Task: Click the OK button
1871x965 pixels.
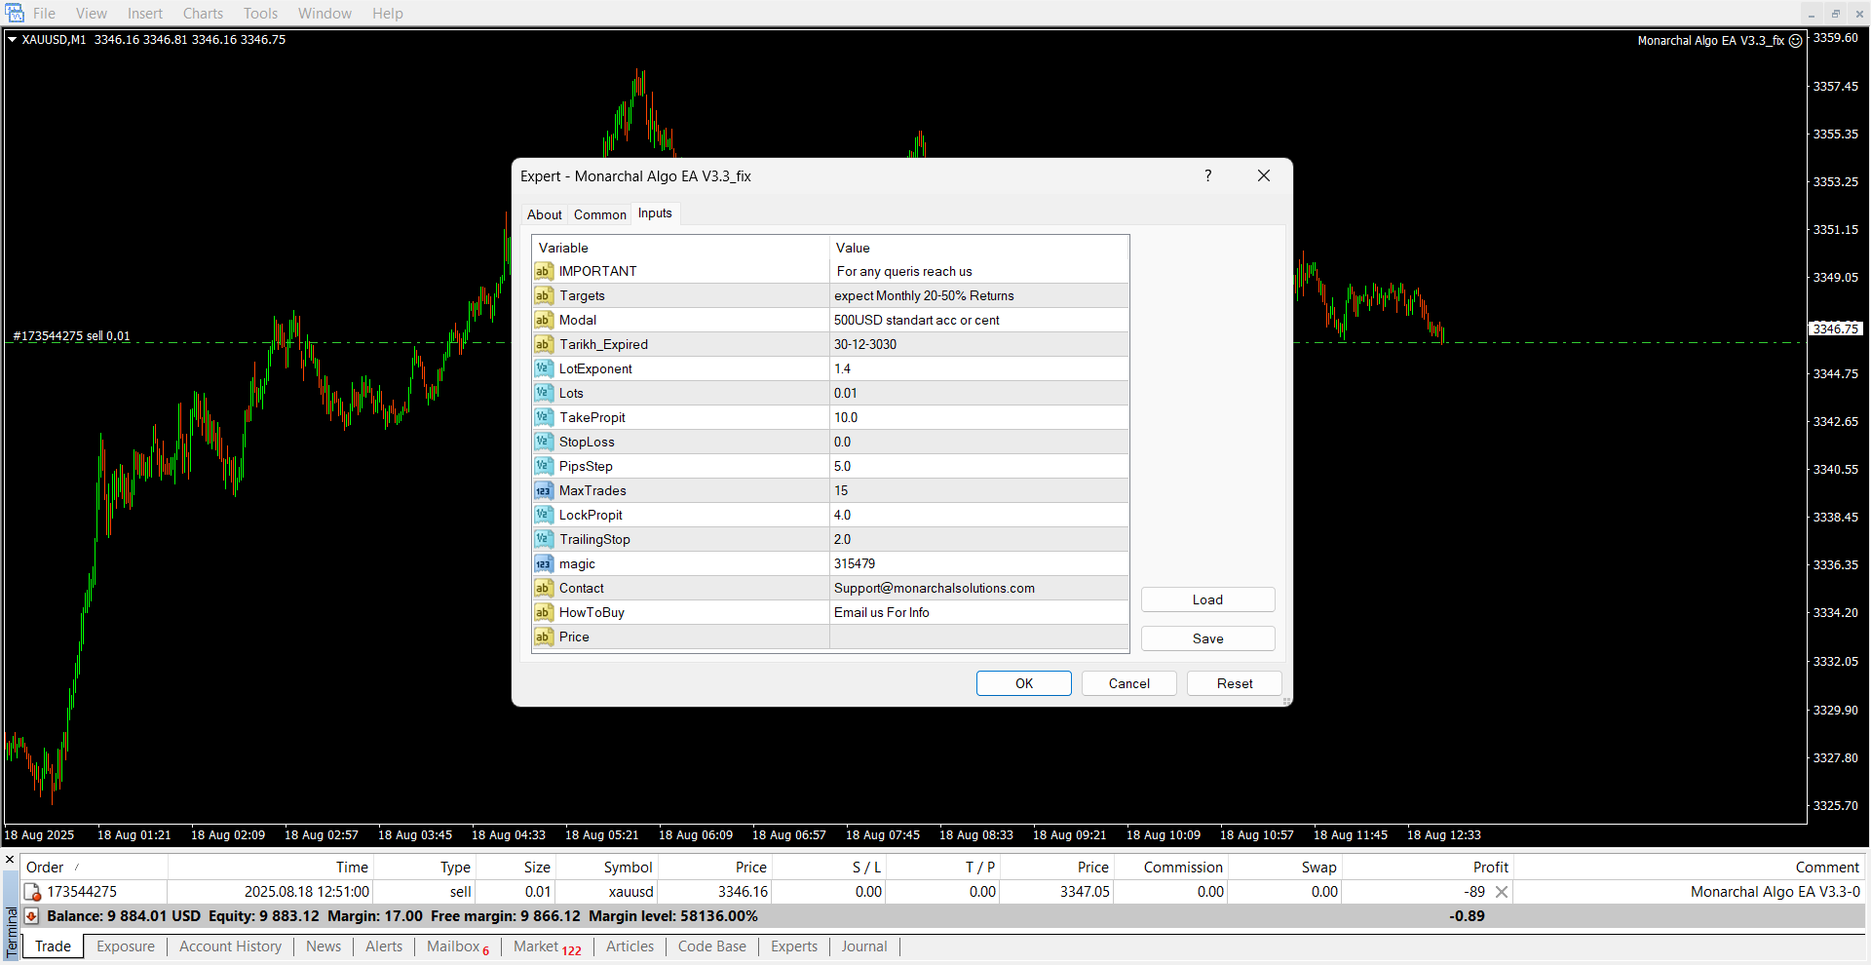Action: coord(1024,683)
